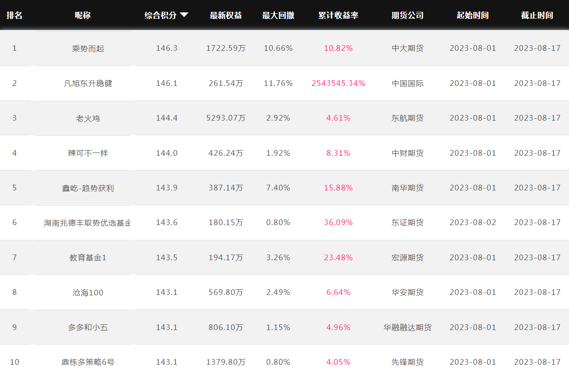Viewport: 569px width, 378px height.
Task: Select score value 144.4
Action: point(167,118)
